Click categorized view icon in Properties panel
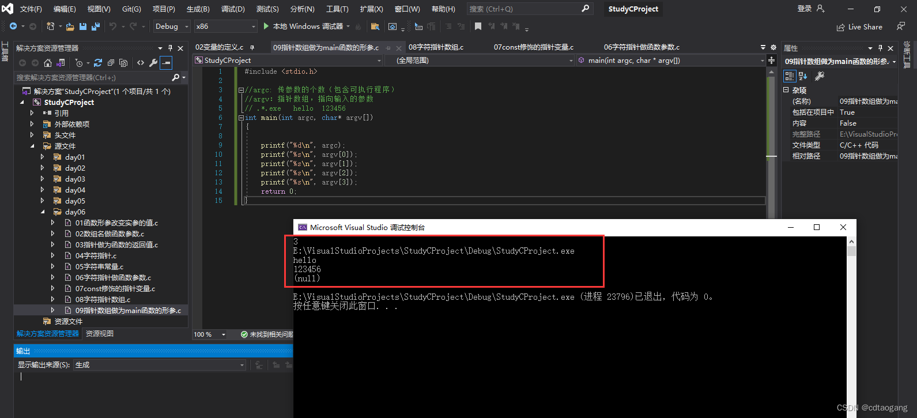Viewport: 917px width, 418px height. click(x=790, y=76)
